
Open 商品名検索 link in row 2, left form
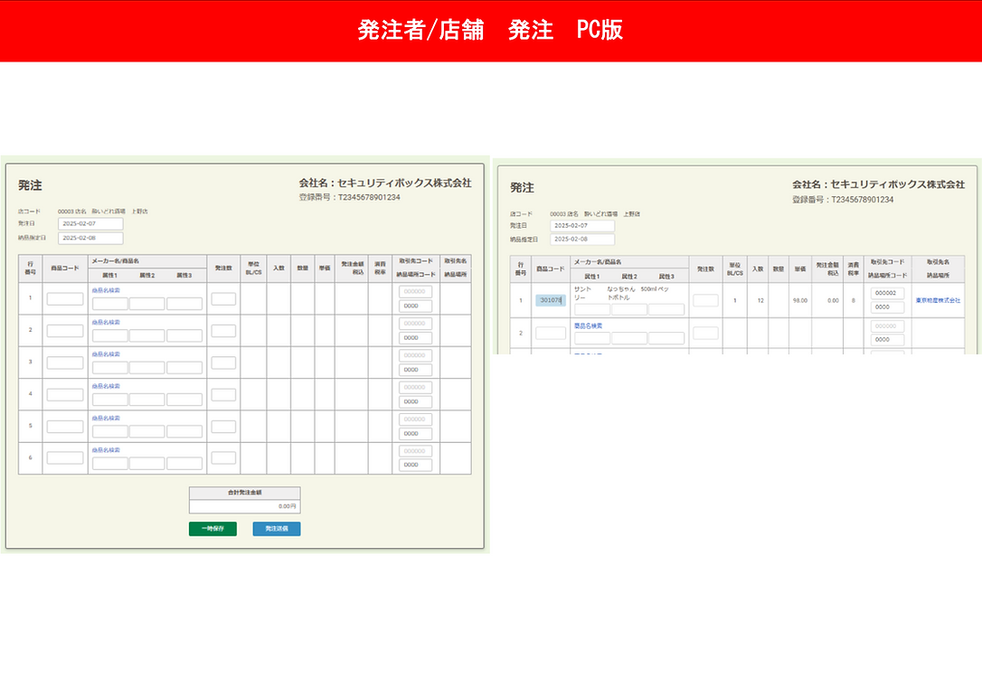point(106,323)
